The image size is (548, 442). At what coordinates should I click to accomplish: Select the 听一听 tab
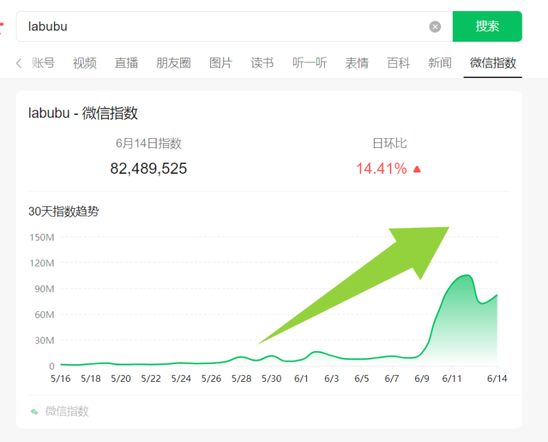point(310,62)
